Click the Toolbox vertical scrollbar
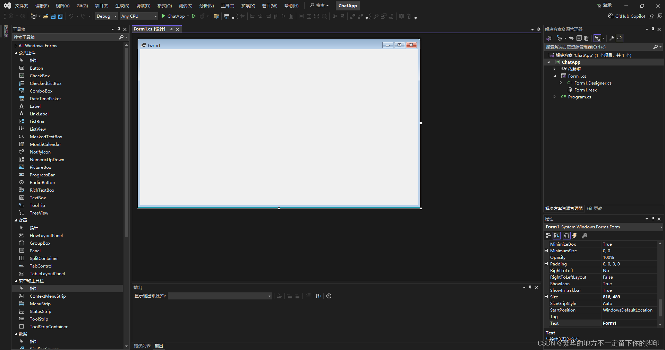This screenshot has width=665, height=350. tap(126, 142)
